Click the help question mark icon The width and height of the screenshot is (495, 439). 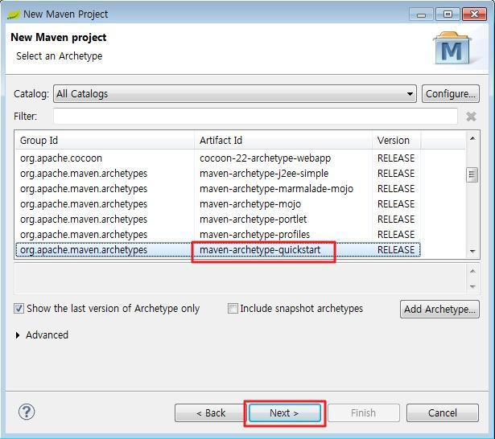(x=27, y=412)
